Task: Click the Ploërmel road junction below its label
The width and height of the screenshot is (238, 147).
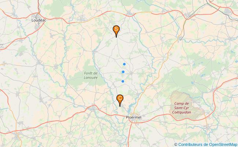Action: pos(132,121)
